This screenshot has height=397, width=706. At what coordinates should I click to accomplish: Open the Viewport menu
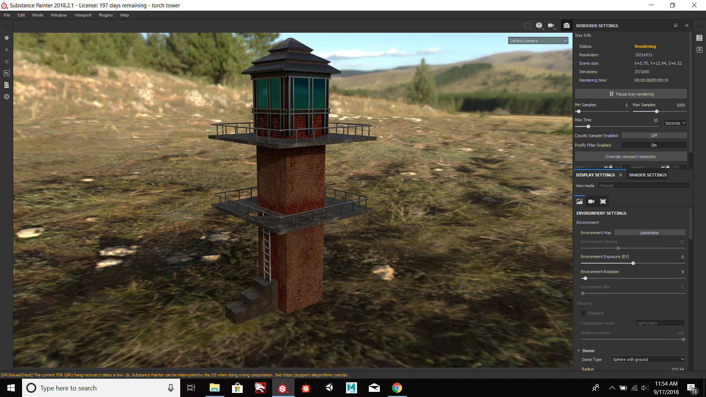point(82,15)
